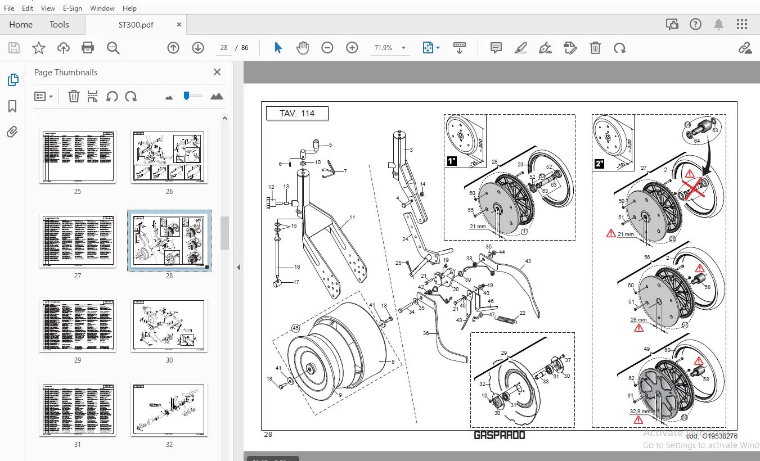Open the View menu
Image resolution: width=760 pixels, height=461 pixels.
tap(48, 8)
